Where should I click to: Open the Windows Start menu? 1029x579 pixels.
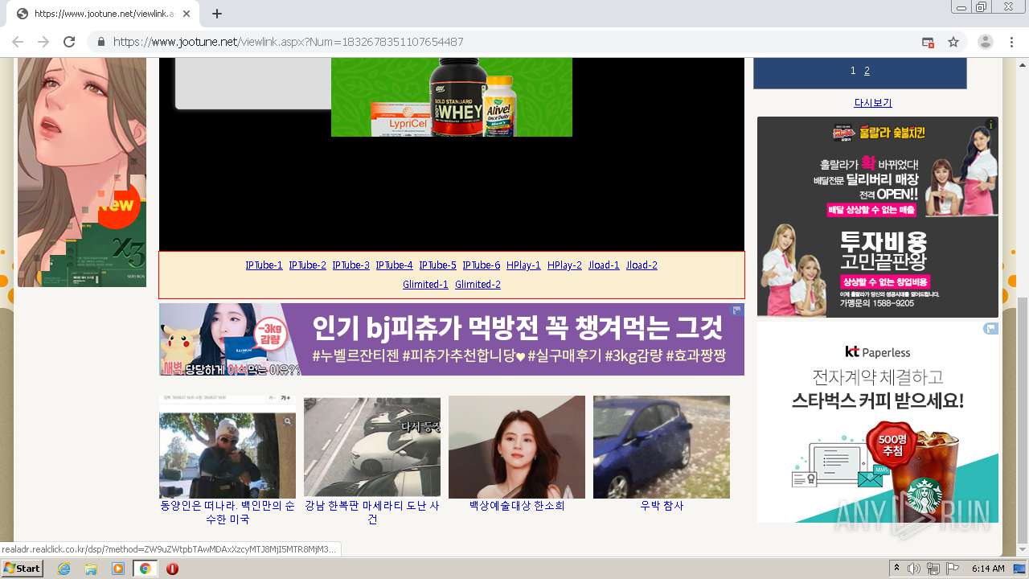coord(23,569)
